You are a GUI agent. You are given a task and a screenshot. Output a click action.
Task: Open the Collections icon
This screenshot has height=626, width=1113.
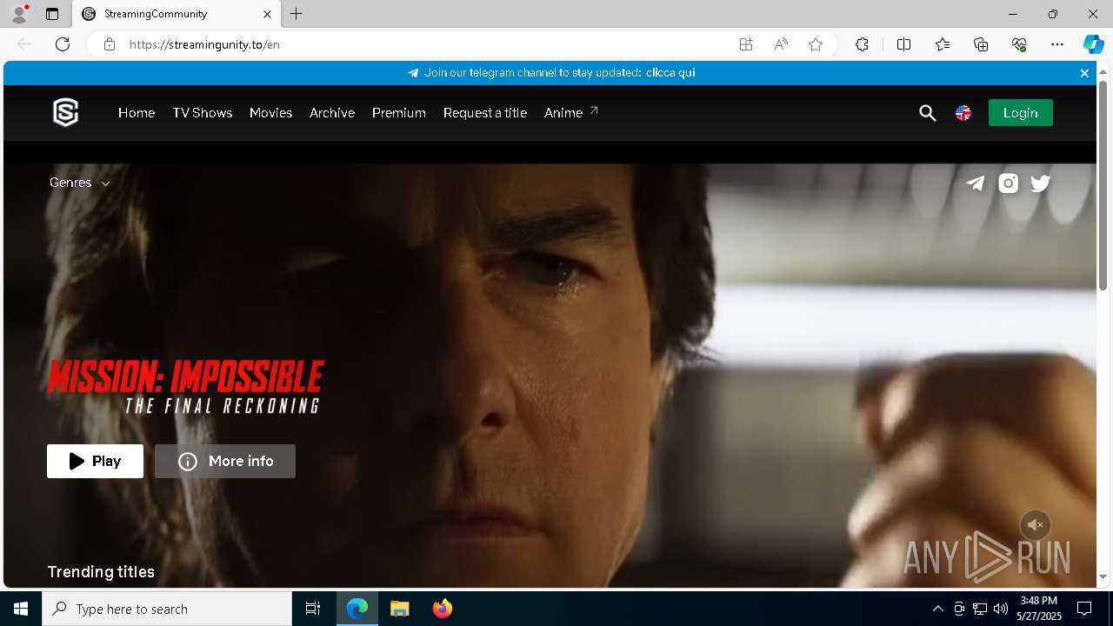pyautogui.click(x=981, y=44)
